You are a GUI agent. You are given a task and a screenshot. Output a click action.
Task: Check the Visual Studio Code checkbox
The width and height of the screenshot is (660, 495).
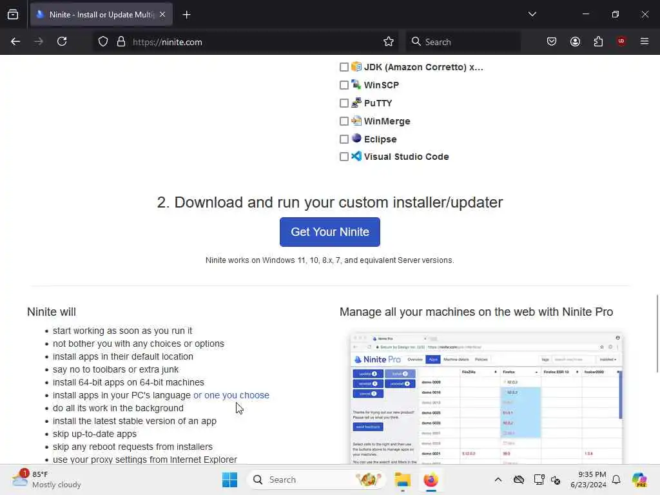(344, 157)
